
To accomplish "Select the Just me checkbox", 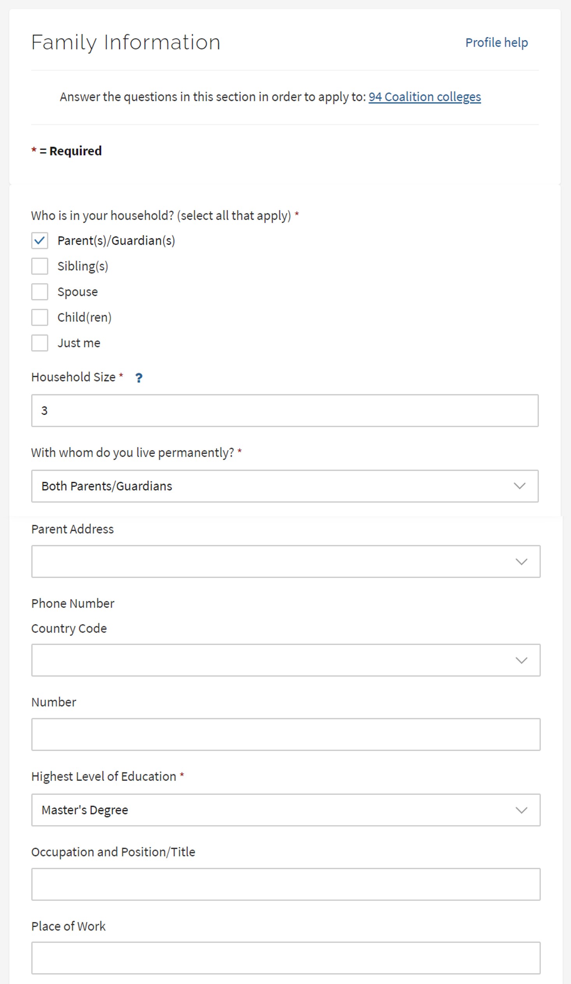I will point(40,343).
